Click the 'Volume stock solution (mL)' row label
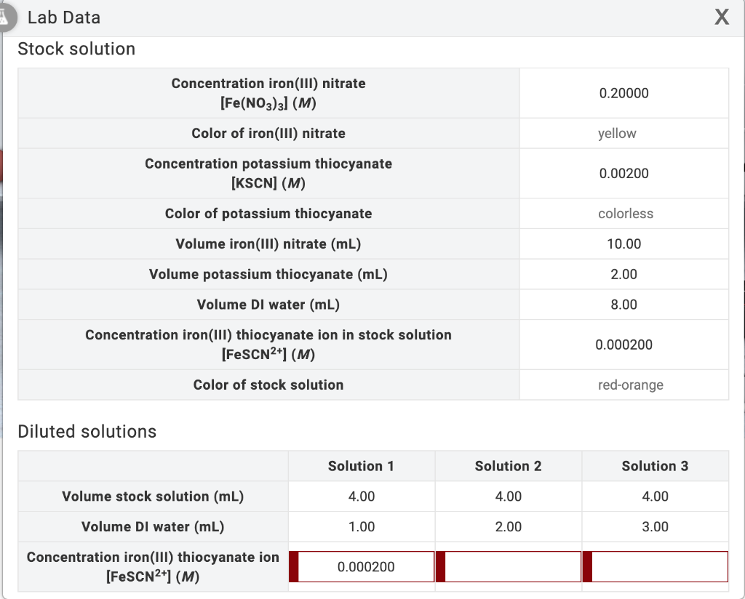The height and width of the screenshot is (599, 745). 153,497
